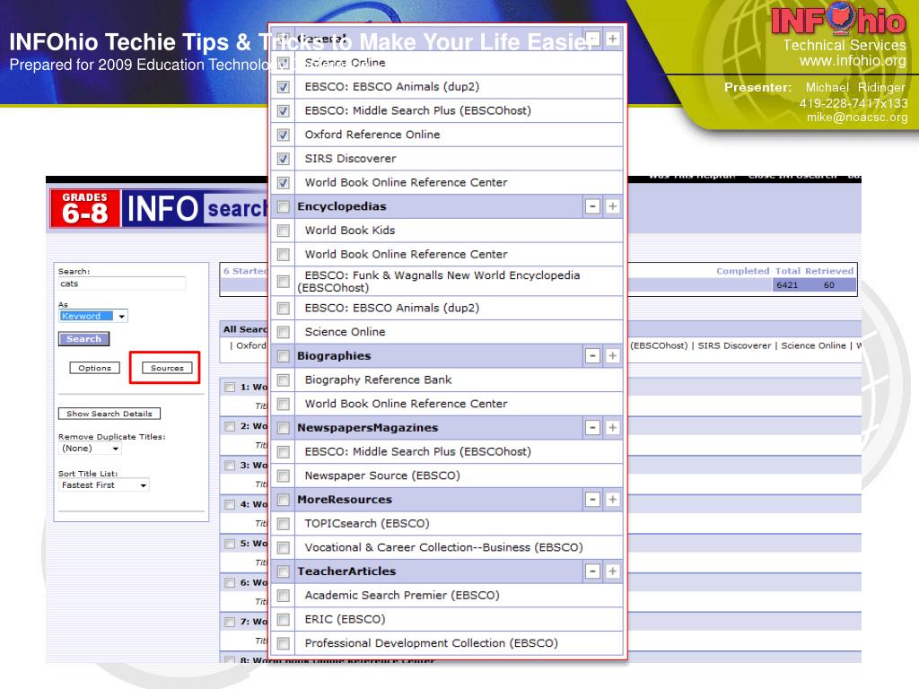Check the MoreResources group checkbox
This screenshot has height=689, width=919.
(x=283, y=500)
